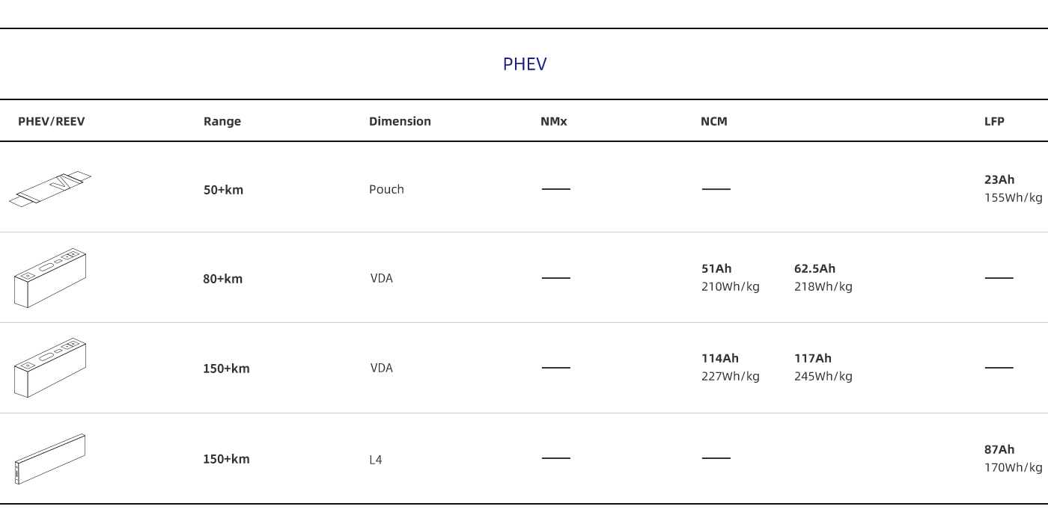Click the Range column header
1048x530 pixels.
[222, 121]
